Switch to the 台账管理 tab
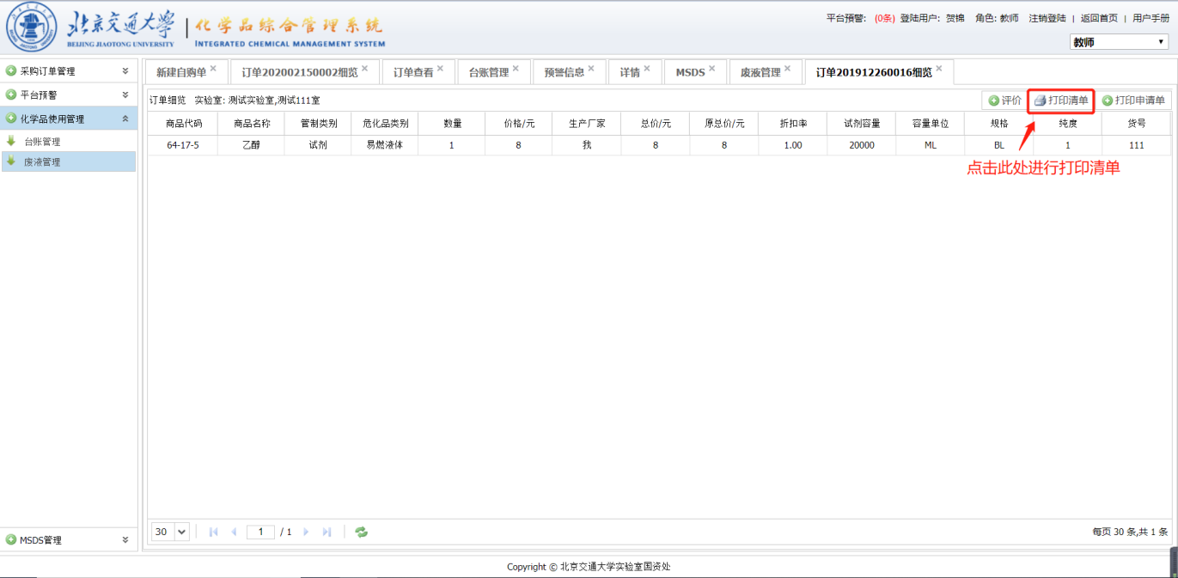1178x578 pixels. 488,73
